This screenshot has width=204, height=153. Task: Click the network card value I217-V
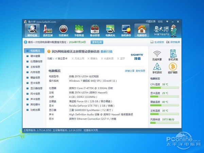pyautogui.click(x=92, y=119)
